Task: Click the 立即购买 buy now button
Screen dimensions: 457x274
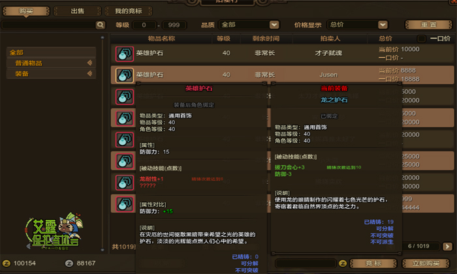Action: 426,264
